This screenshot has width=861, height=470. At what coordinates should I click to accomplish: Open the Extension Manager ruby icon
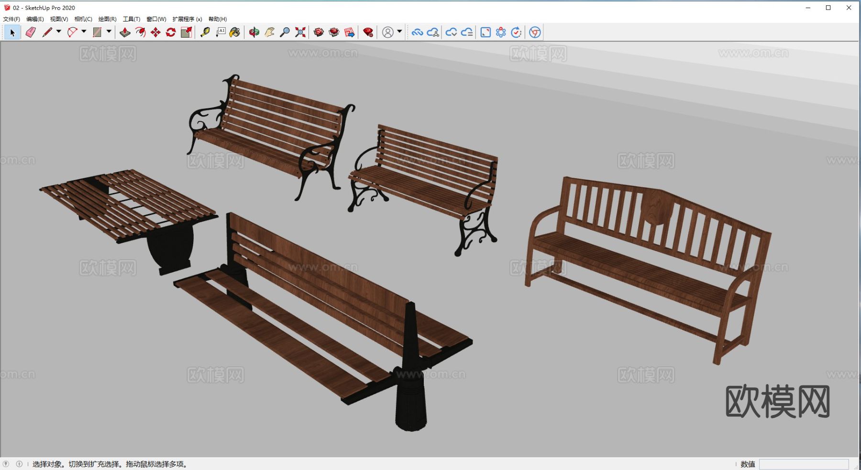[368, 32]
